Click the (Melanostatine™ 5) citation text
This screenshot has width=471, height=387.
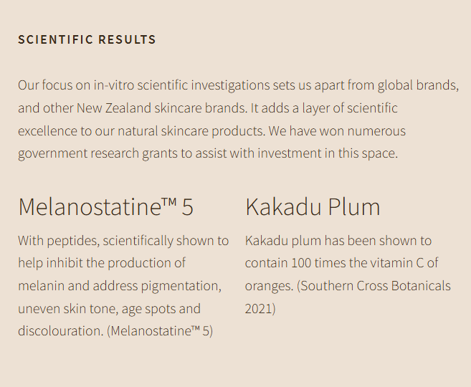tap(160, 331)
